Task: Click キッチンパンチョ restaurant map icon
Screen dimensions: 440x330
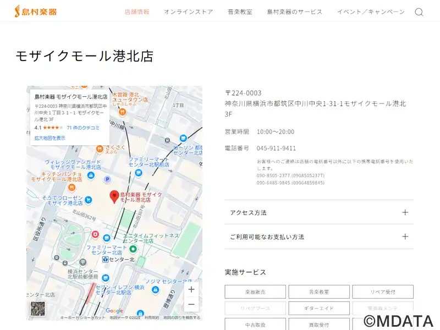Action: click(x=71, y=187)
